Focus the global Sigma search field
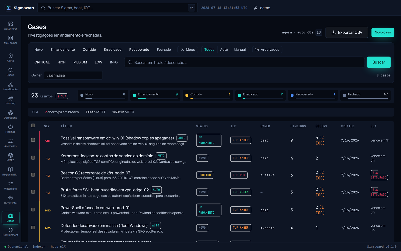 [x=118, y=8]
